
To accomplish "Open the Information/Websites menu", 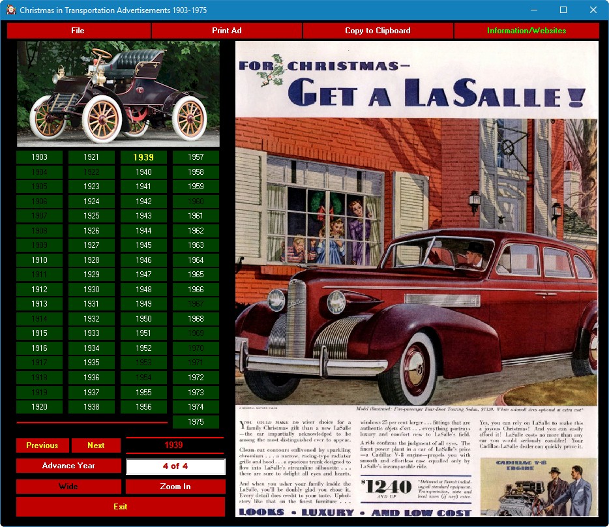I will (x=527, y=31).
